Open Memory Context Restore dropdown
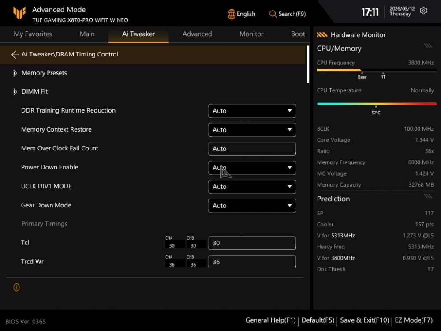The width and height of the screenshot is (441, 331). coord(252,130)
